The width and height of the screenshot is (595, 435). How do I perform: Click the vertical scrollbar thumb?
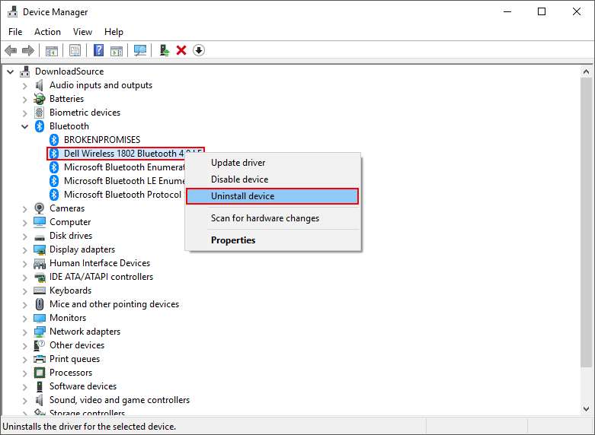click(x=586, y=222)
